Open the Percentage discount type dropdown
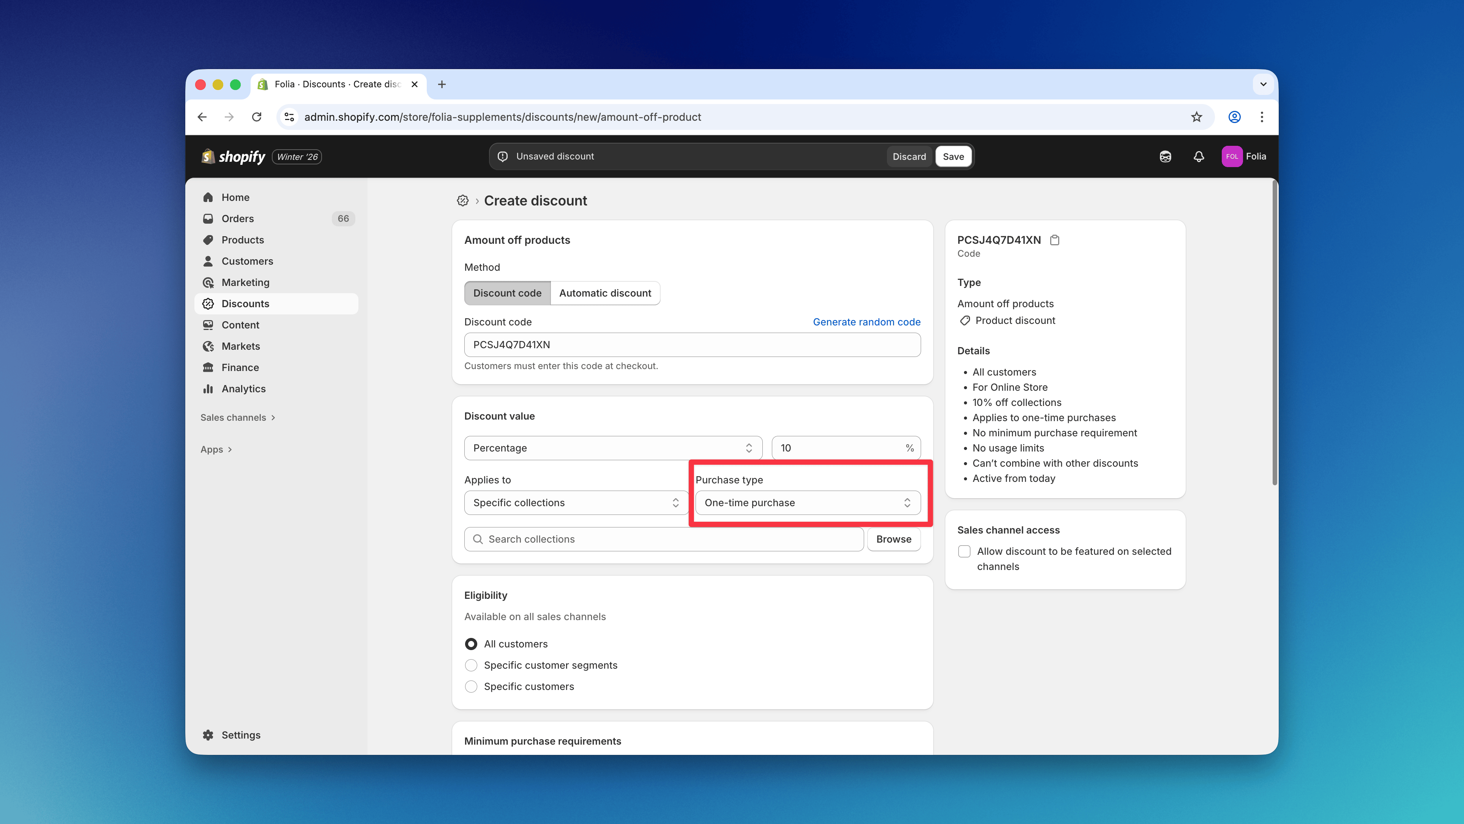The image size is (1464, 824). tap(613, 448)
